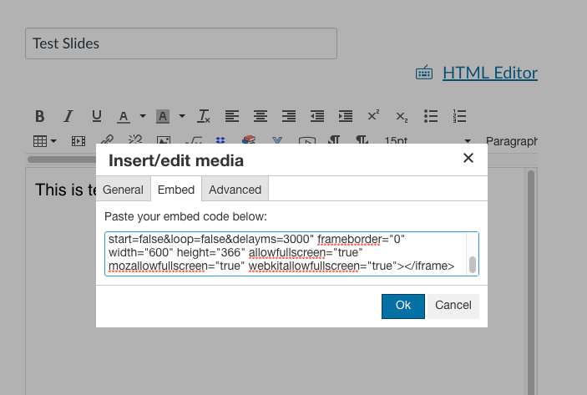
Task: Open the HTML Editor link
Action: click(489, 73)
